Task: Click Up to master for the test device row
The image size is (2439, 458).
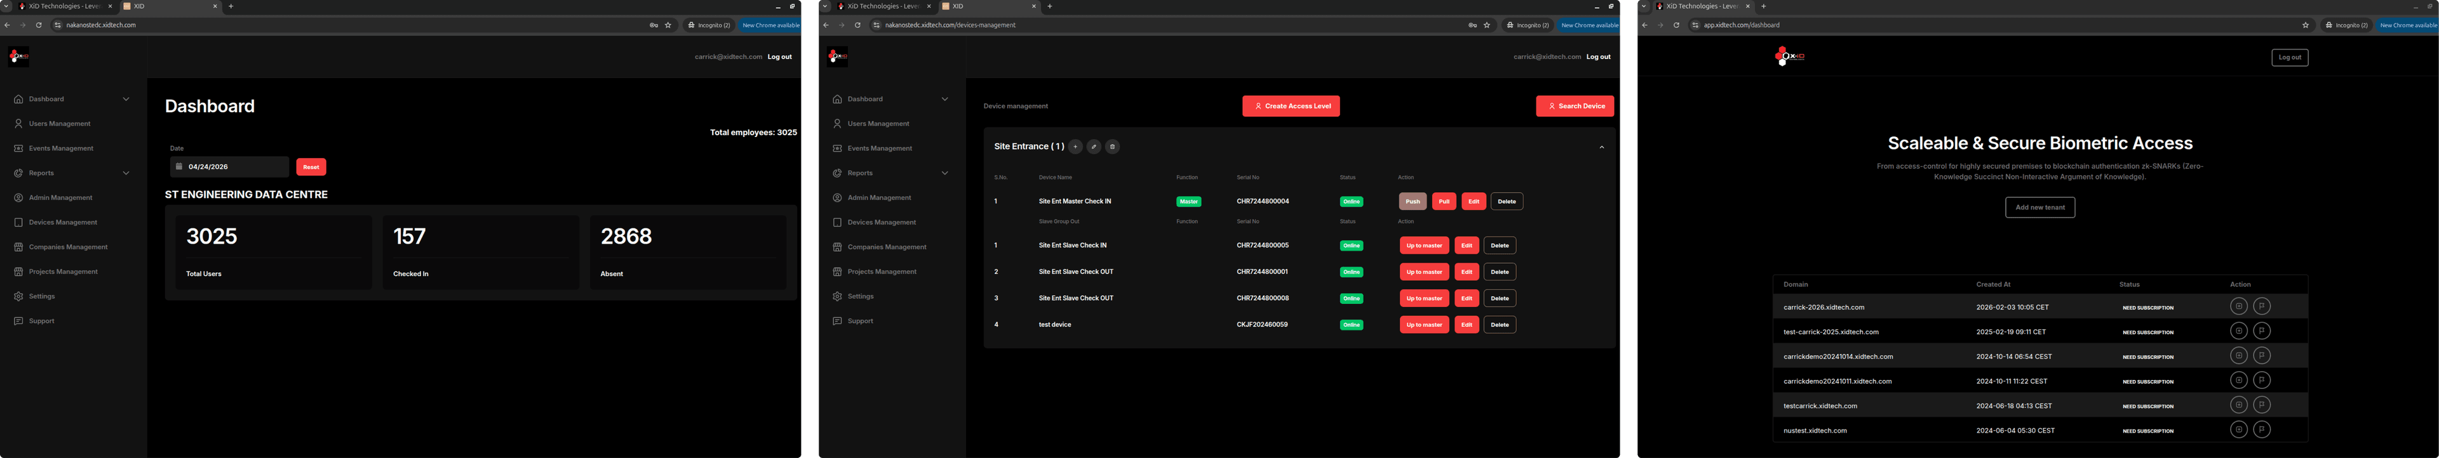Action: click(x=1424, y=325)
